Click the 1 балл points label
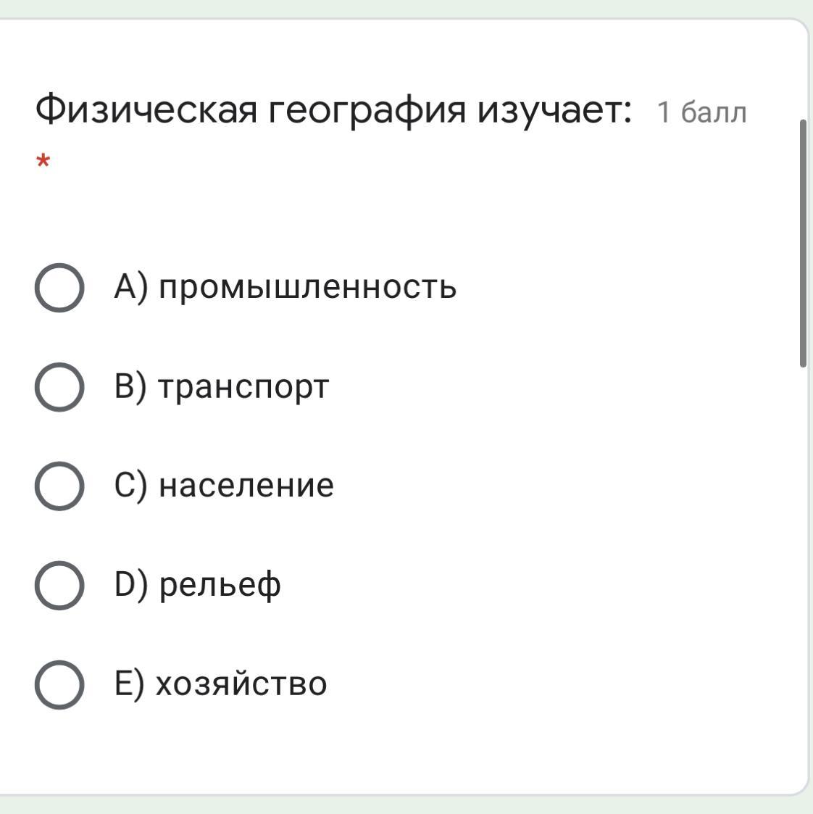813x814 pixels. pyautogui.click(x=702, y=112)
